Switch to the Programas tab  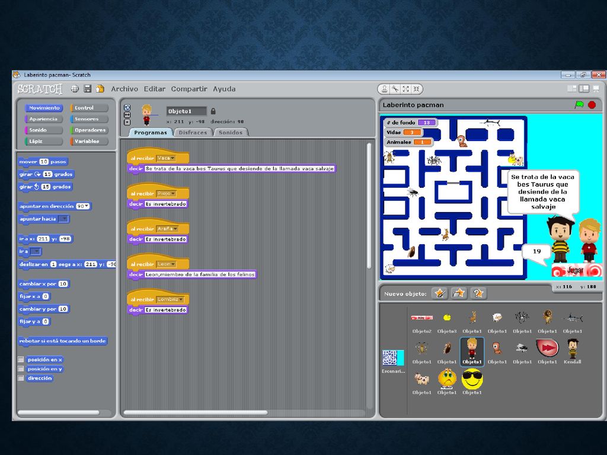tap(150, 132)
